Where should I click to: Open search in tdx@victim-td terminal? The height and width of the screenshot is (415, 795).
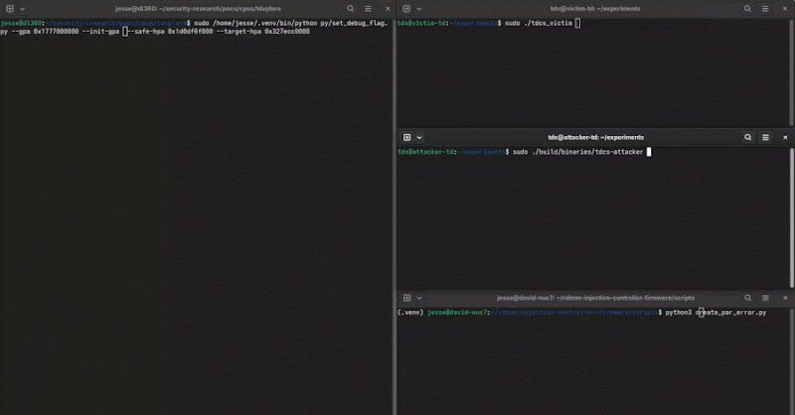[747, 9]
